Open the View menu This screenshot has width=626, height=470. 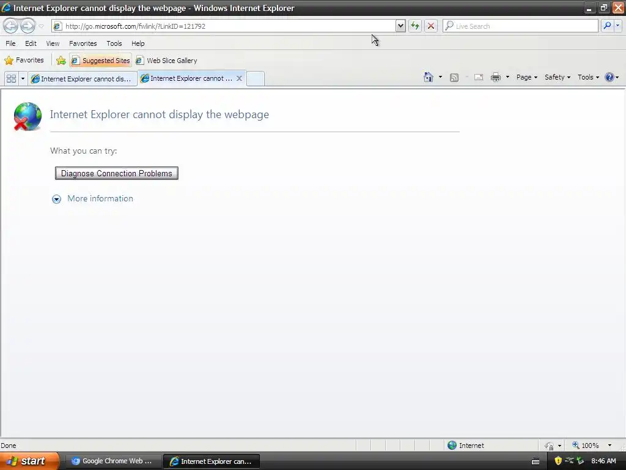point(53,43)
